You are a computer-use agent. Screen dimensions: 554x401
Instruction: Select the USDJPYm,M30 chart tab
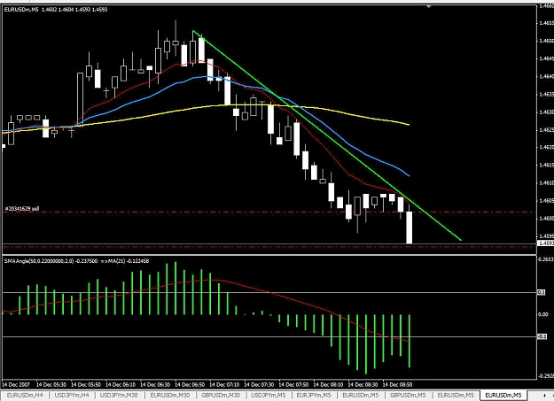119,396
